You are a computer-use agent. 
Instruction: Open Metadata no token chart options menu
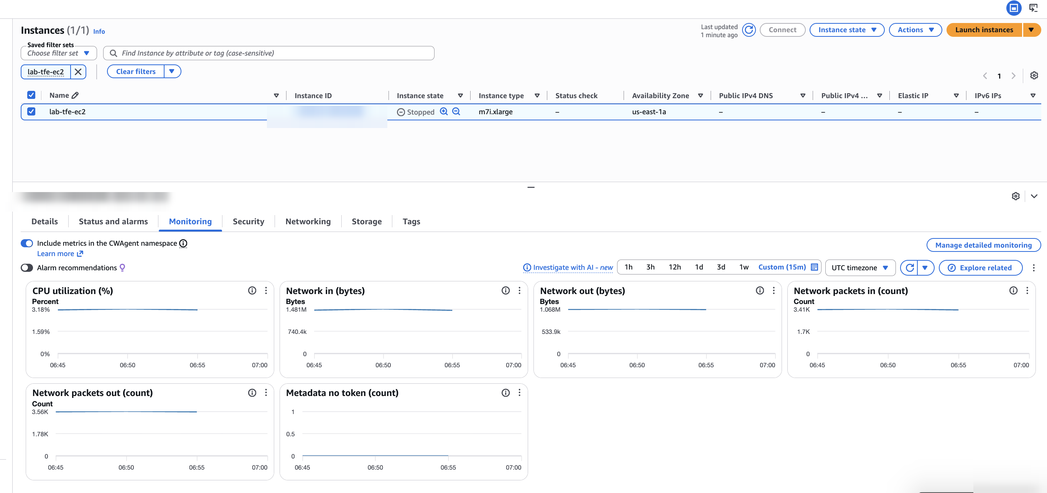[519, 393]
